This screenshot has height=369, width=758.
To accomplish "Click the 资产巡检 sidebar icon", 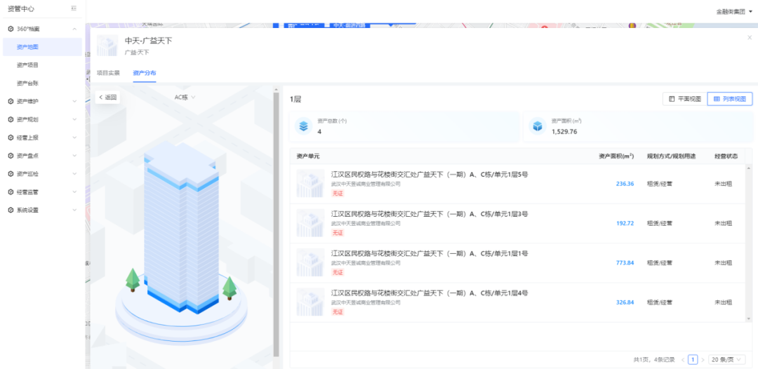I will pos(11,174).
